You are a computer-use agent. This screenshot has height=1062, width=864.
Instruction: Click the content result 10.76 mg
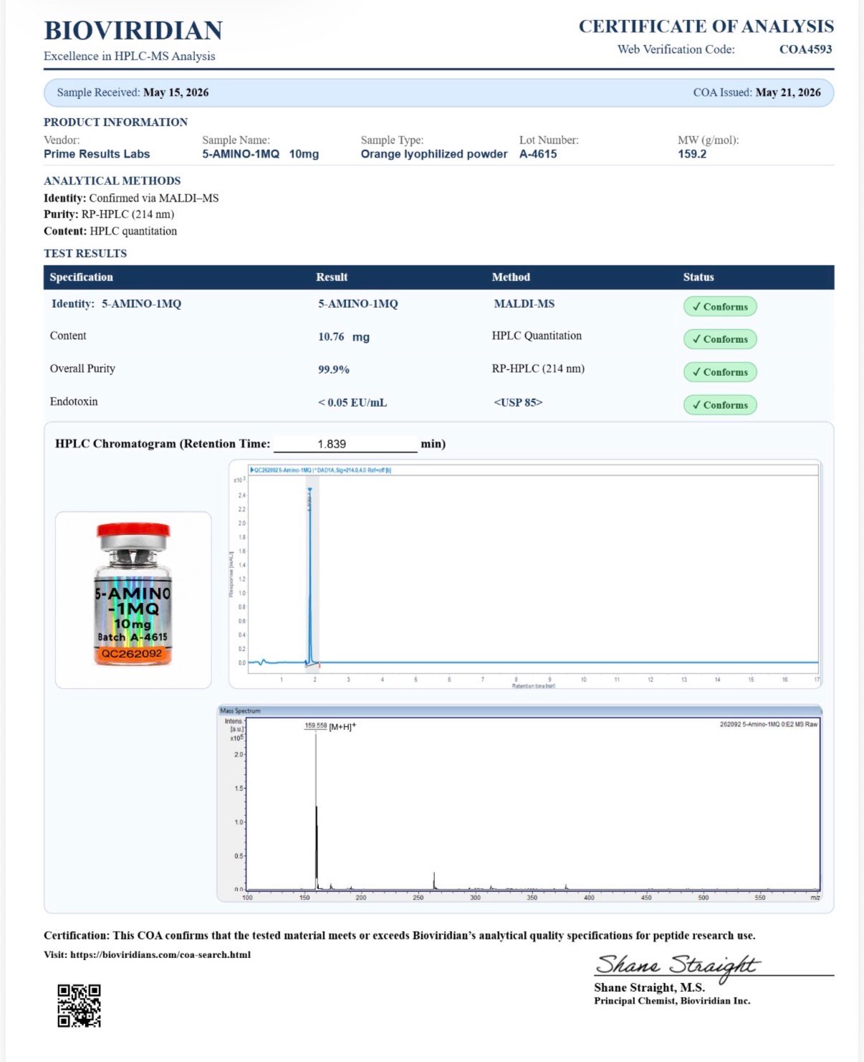(x=344, y=337)
